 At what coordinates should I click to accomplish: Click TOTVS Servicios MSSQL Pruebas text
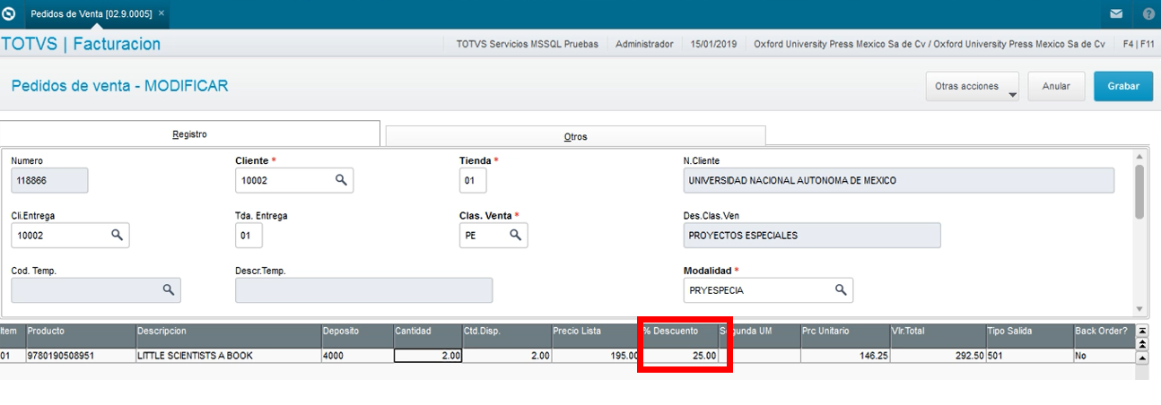(527, 44)
